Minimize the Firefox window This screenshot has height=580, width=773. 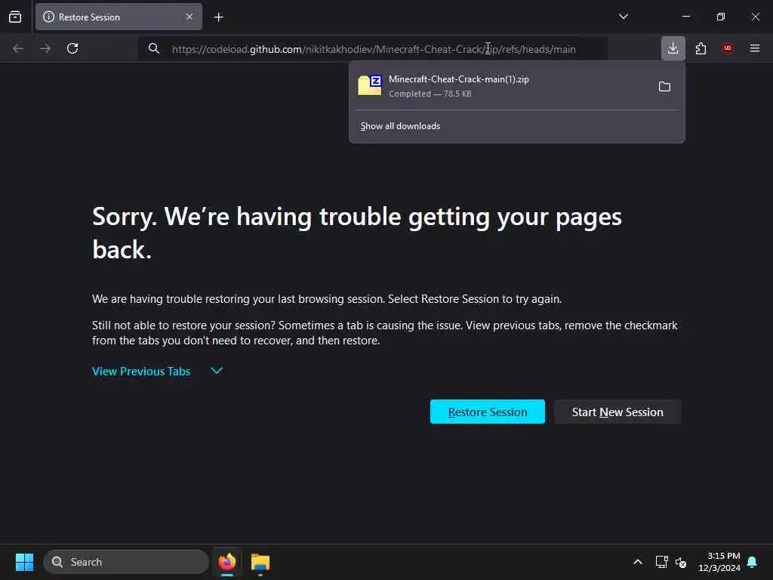click(685, 17)
